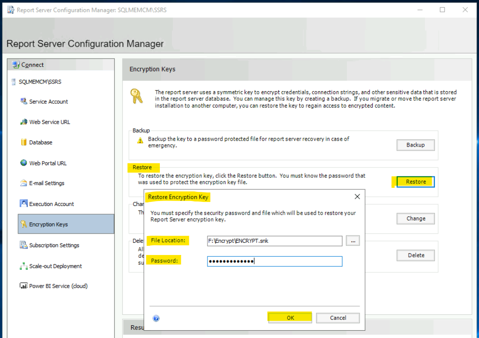Browse for the encryption key file
This screenshot has height=338, width=479.
(353, 240)
